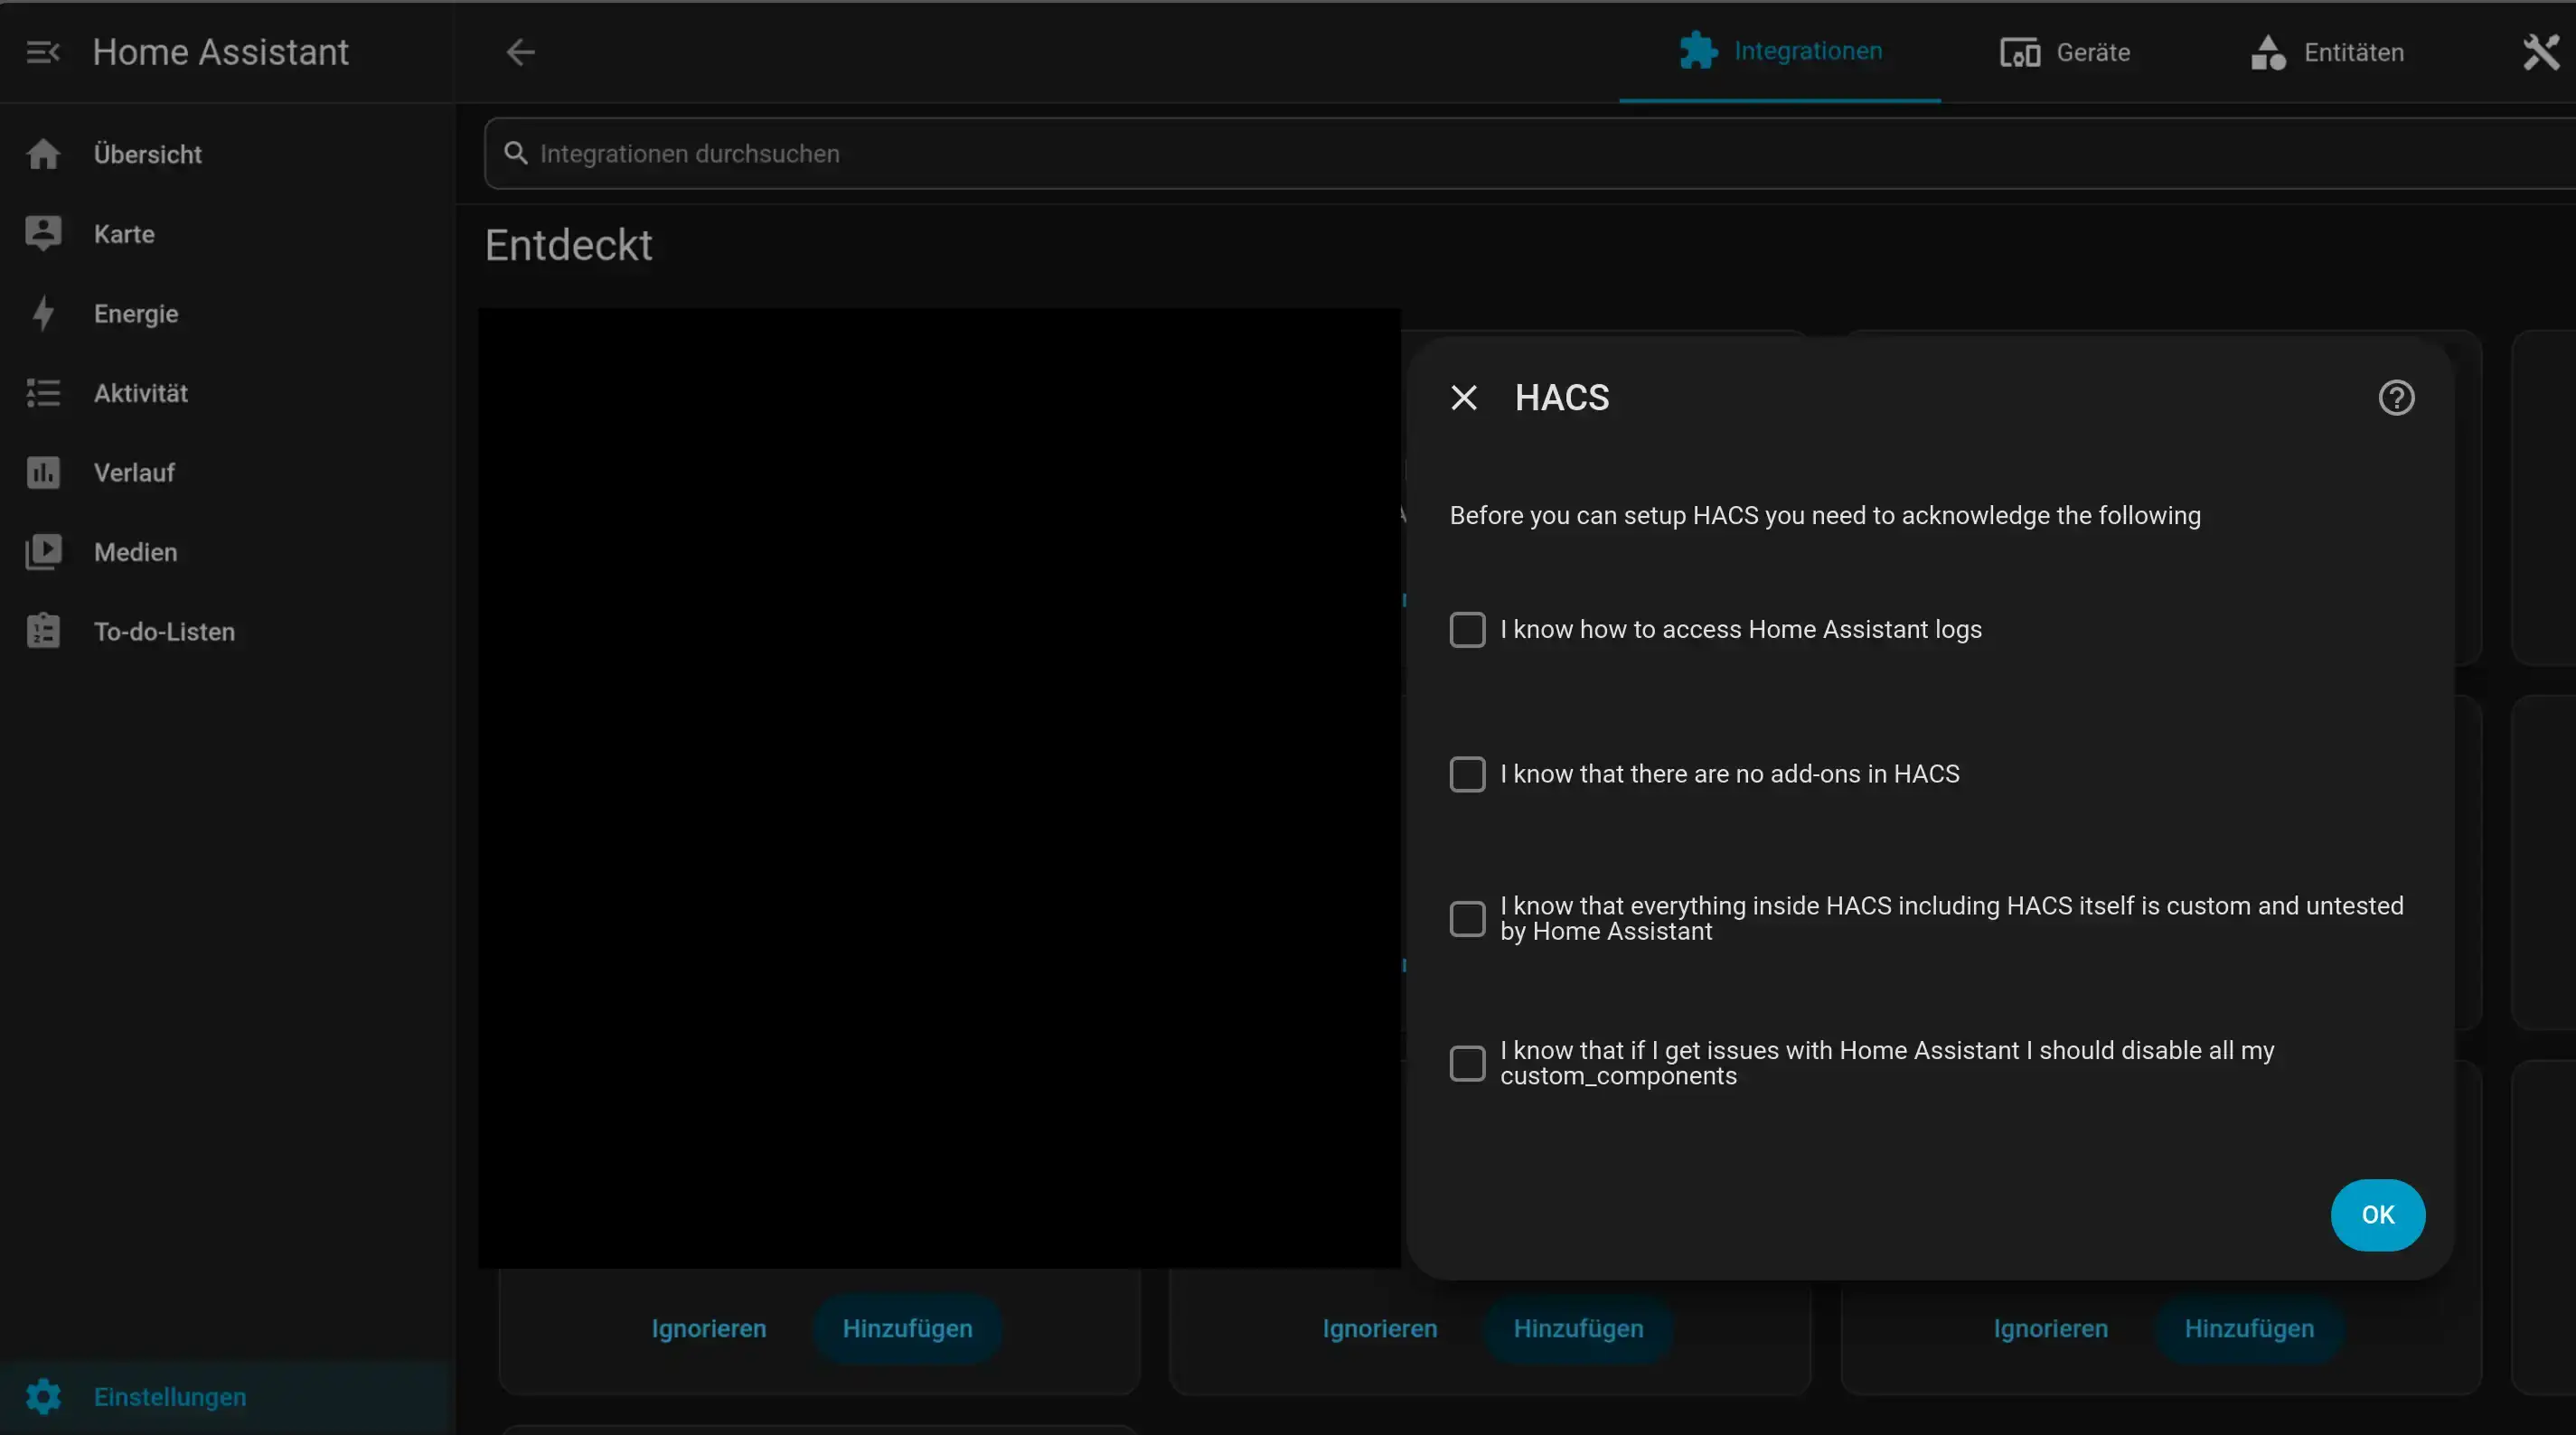Open Verlauf in the sidebar

point(228,472)
